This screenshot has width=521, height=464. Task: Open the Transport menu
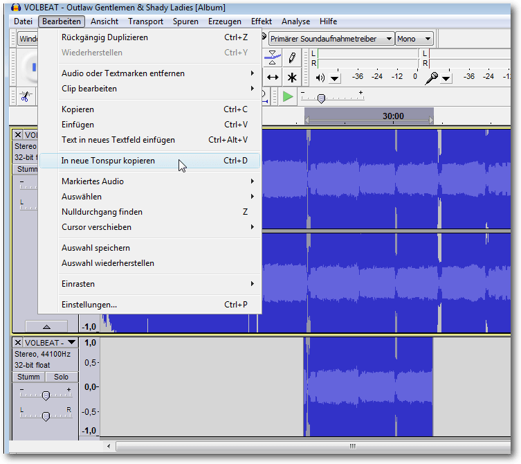(145, 21)
